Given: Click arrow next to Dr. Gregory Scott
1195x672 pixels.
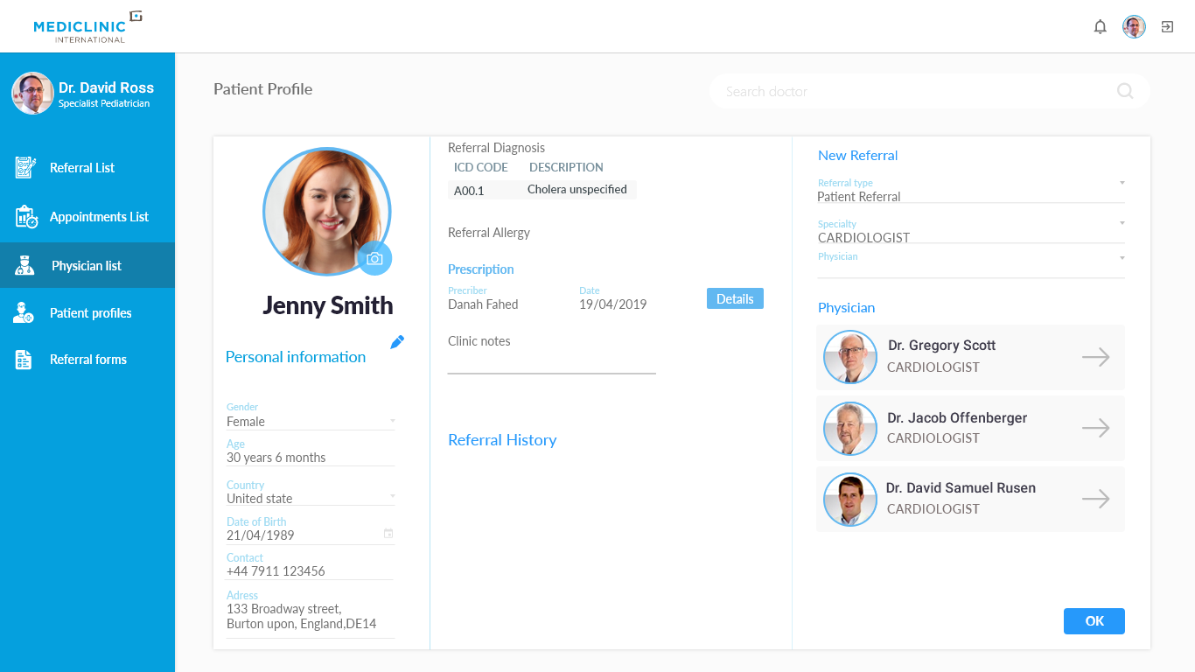Looking at the screenshot, I should tap(1095, 357).
